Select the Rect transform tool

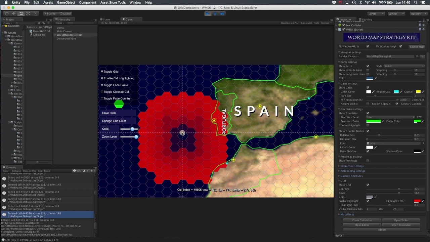pyautogui.click(x=35, y=13)
